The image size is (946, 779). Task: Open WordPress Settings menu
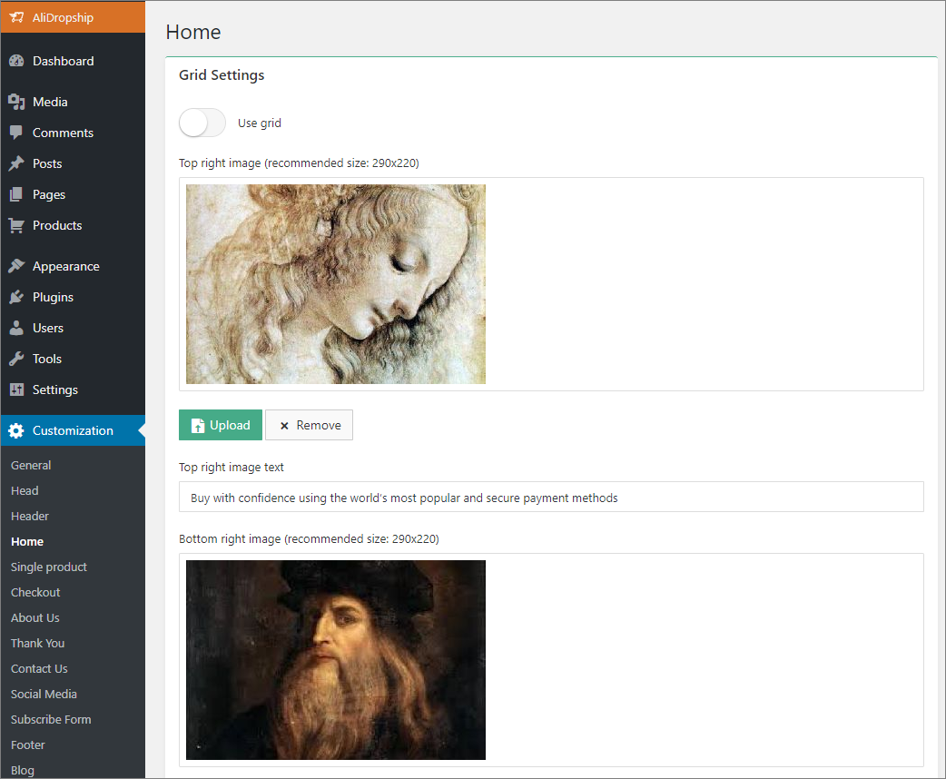73,389
